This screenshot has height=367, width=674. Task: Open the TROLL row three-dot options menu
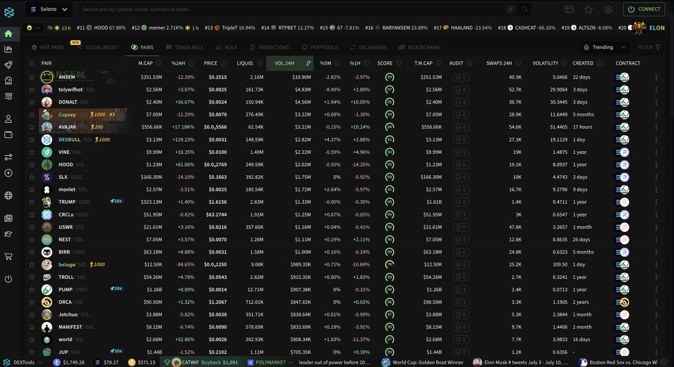(655, 277)
